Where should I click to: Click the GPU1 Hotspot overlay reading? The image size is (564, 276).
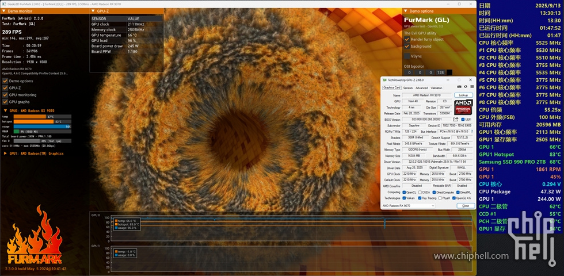(x=520, y=154)
